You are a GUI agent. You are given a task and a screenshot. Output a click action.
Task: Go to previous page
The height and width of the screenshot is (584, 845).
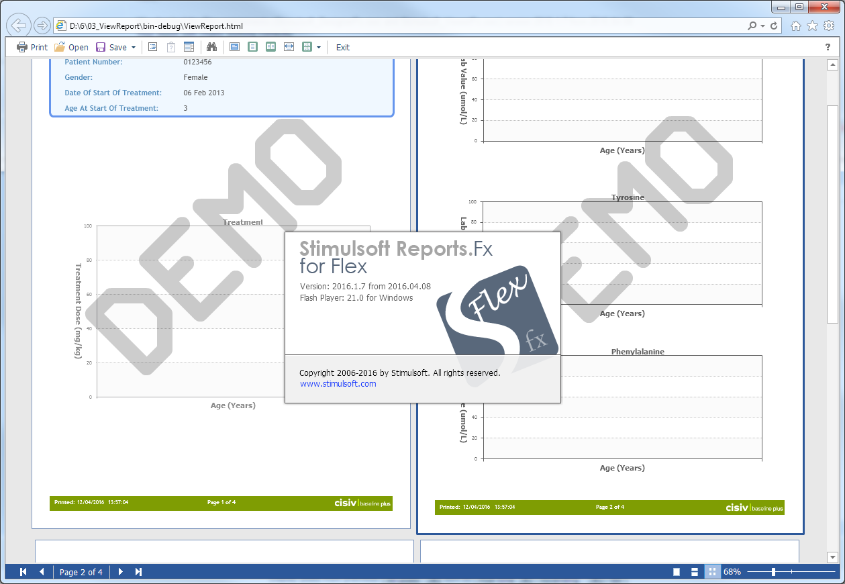tap(42, 572)
